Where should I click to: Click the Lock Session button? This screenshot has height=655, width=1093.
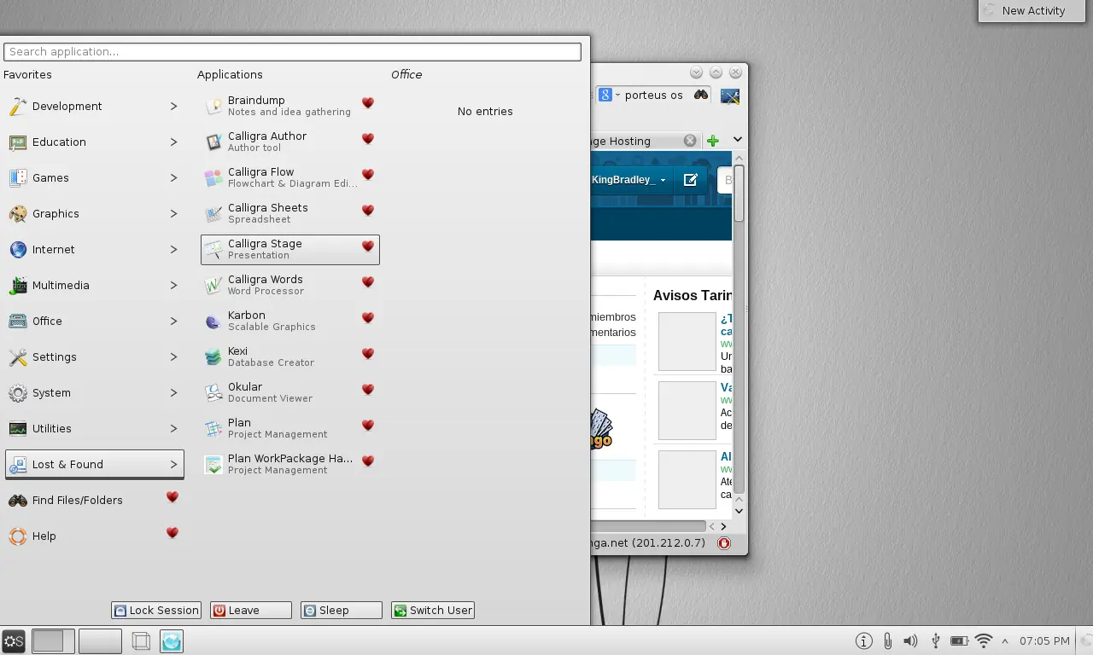156,611
